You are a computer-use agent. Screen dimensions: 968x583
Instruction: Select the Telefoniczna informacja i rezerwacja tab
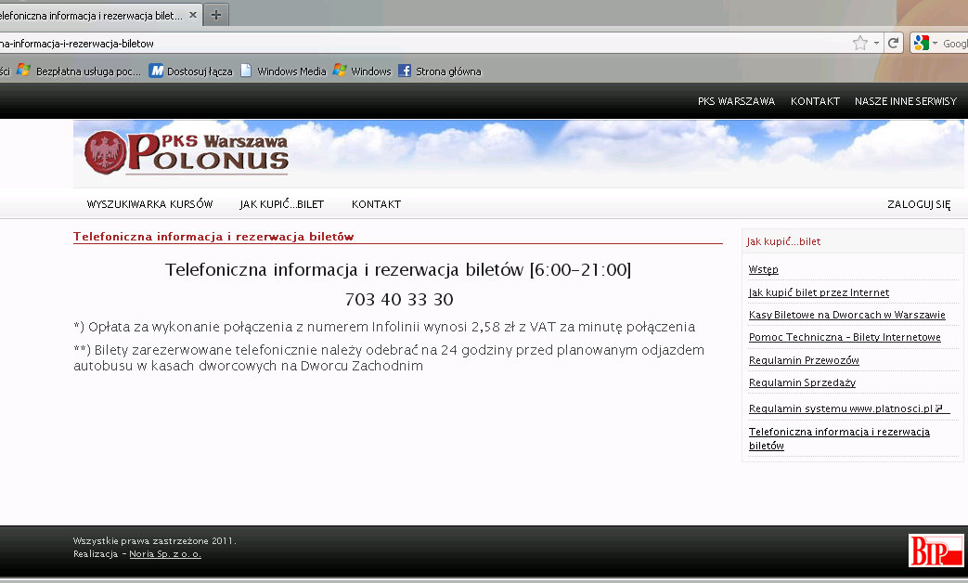[93, 16]
